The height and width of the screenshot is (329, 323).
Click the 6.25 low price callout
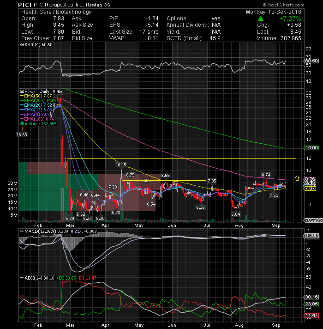[x=200, y=207]
